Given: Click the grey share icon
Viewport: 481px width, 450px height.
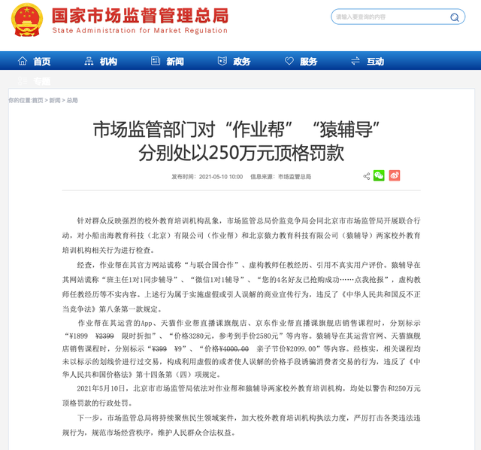Looking at the screenshot, I should pyautogui.click(x=366, y=176).
